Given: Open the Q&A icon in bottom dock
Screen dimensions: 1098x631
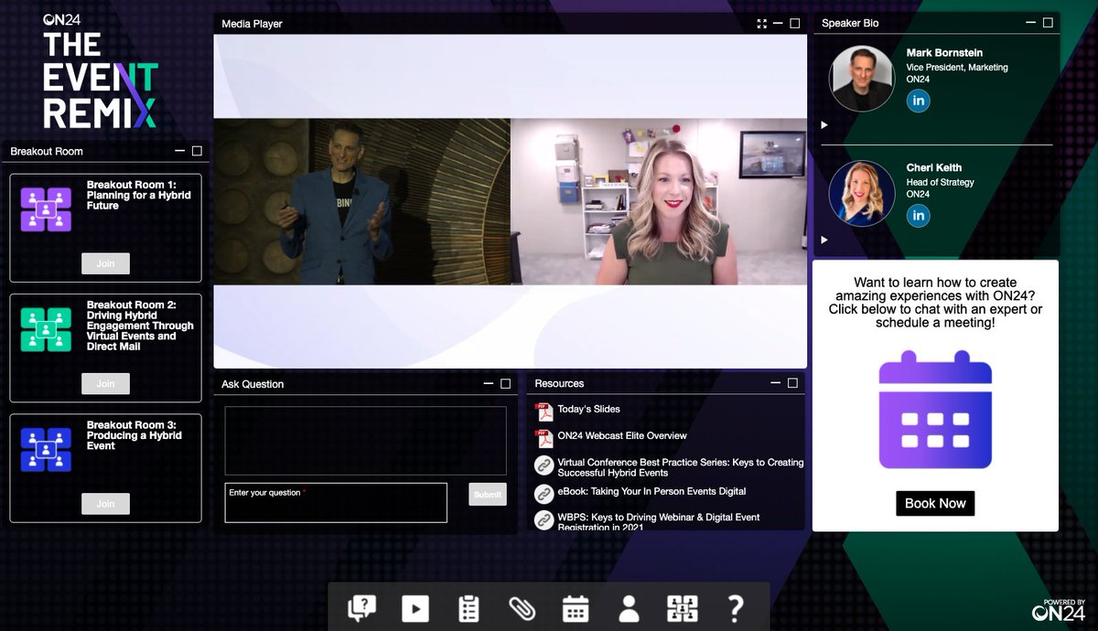Looking at the screenshot, I should [x=362, y=608].
